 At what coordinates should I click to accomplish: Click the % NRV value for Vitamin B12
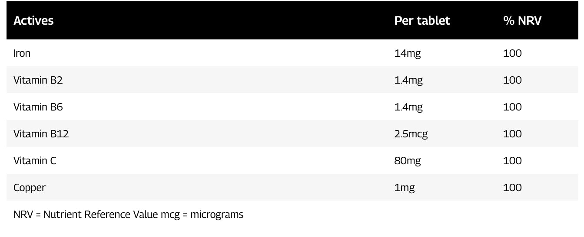click(512, 134)
